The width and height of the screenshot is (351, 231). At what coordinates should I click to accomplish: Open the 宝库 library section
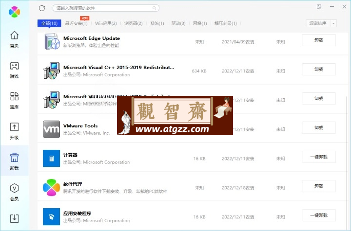click(14, 101)
